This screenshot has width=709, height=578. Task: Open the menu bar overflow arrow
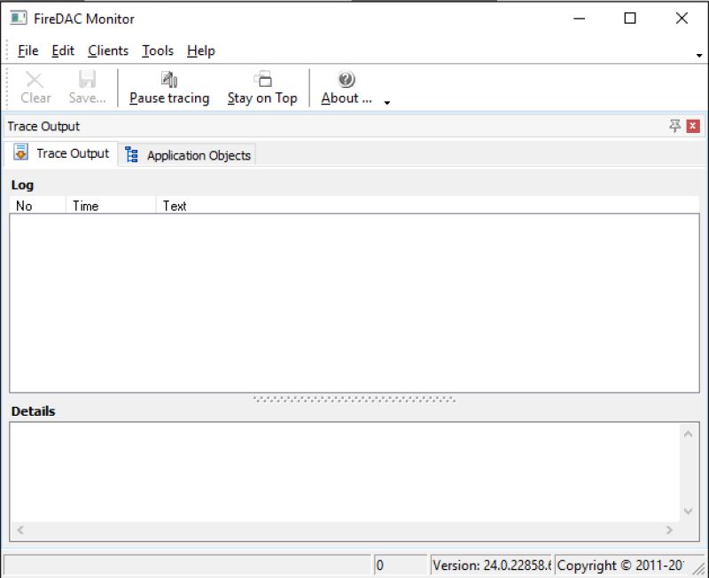(699, 57)
